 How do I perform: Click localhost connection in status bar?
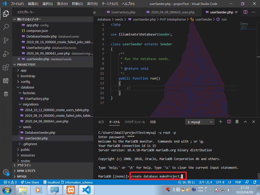point(52,182)
